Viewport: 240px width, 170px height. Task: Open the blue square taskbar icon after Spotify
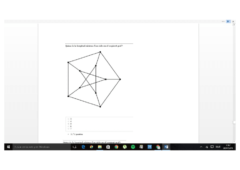(149, 147)
